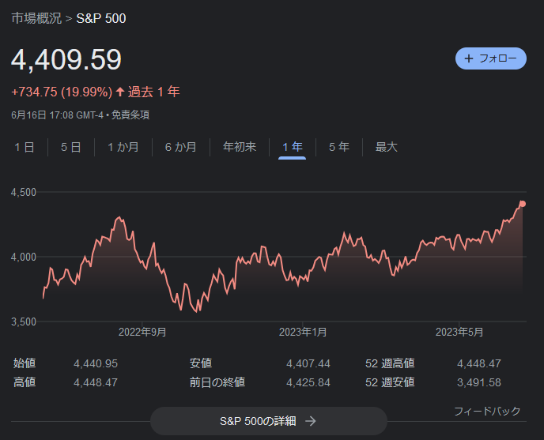Viewport: 544px width, 440px height.
Task: Click the latest data point dot on chart
Action: (523, 204)
